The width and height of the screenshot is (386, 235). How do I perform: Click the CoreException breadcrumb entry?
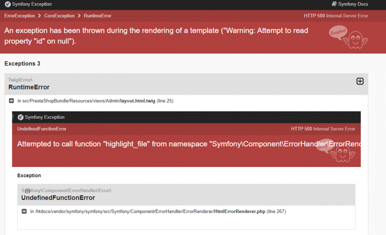tap(59, 16)
